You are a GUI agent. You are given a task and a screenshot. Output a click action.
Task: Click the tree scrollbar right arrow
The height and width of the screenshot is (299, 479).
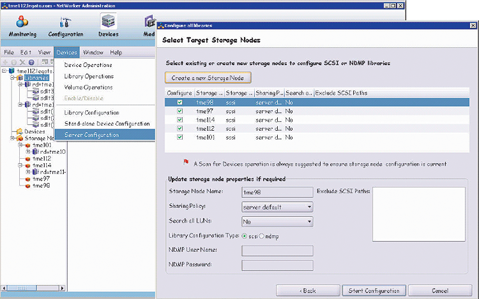click(x=62, y=288)
